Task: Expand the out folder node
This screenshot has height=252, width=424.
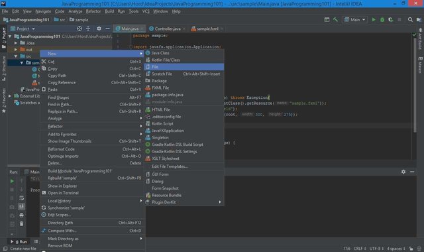Action: pos(16,50)
